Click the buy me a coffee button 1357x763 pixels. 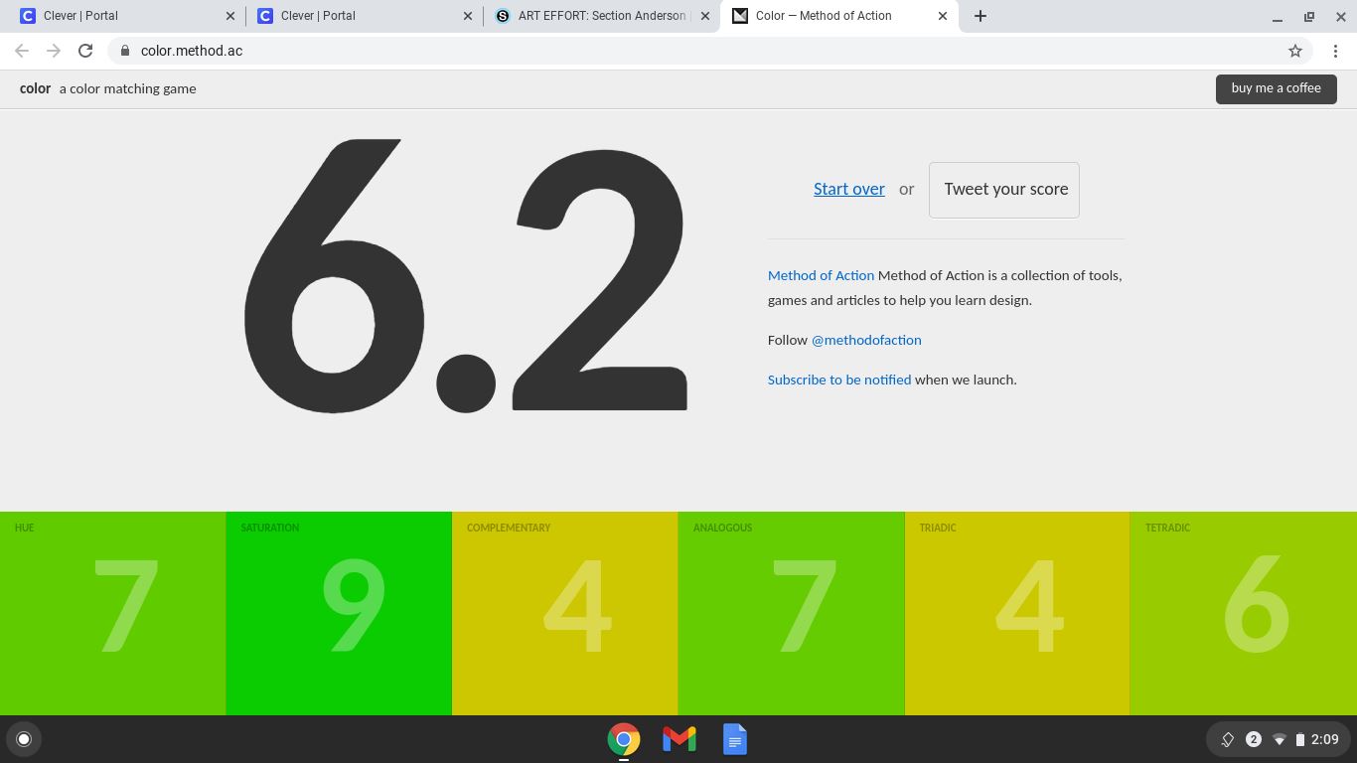1276,88
